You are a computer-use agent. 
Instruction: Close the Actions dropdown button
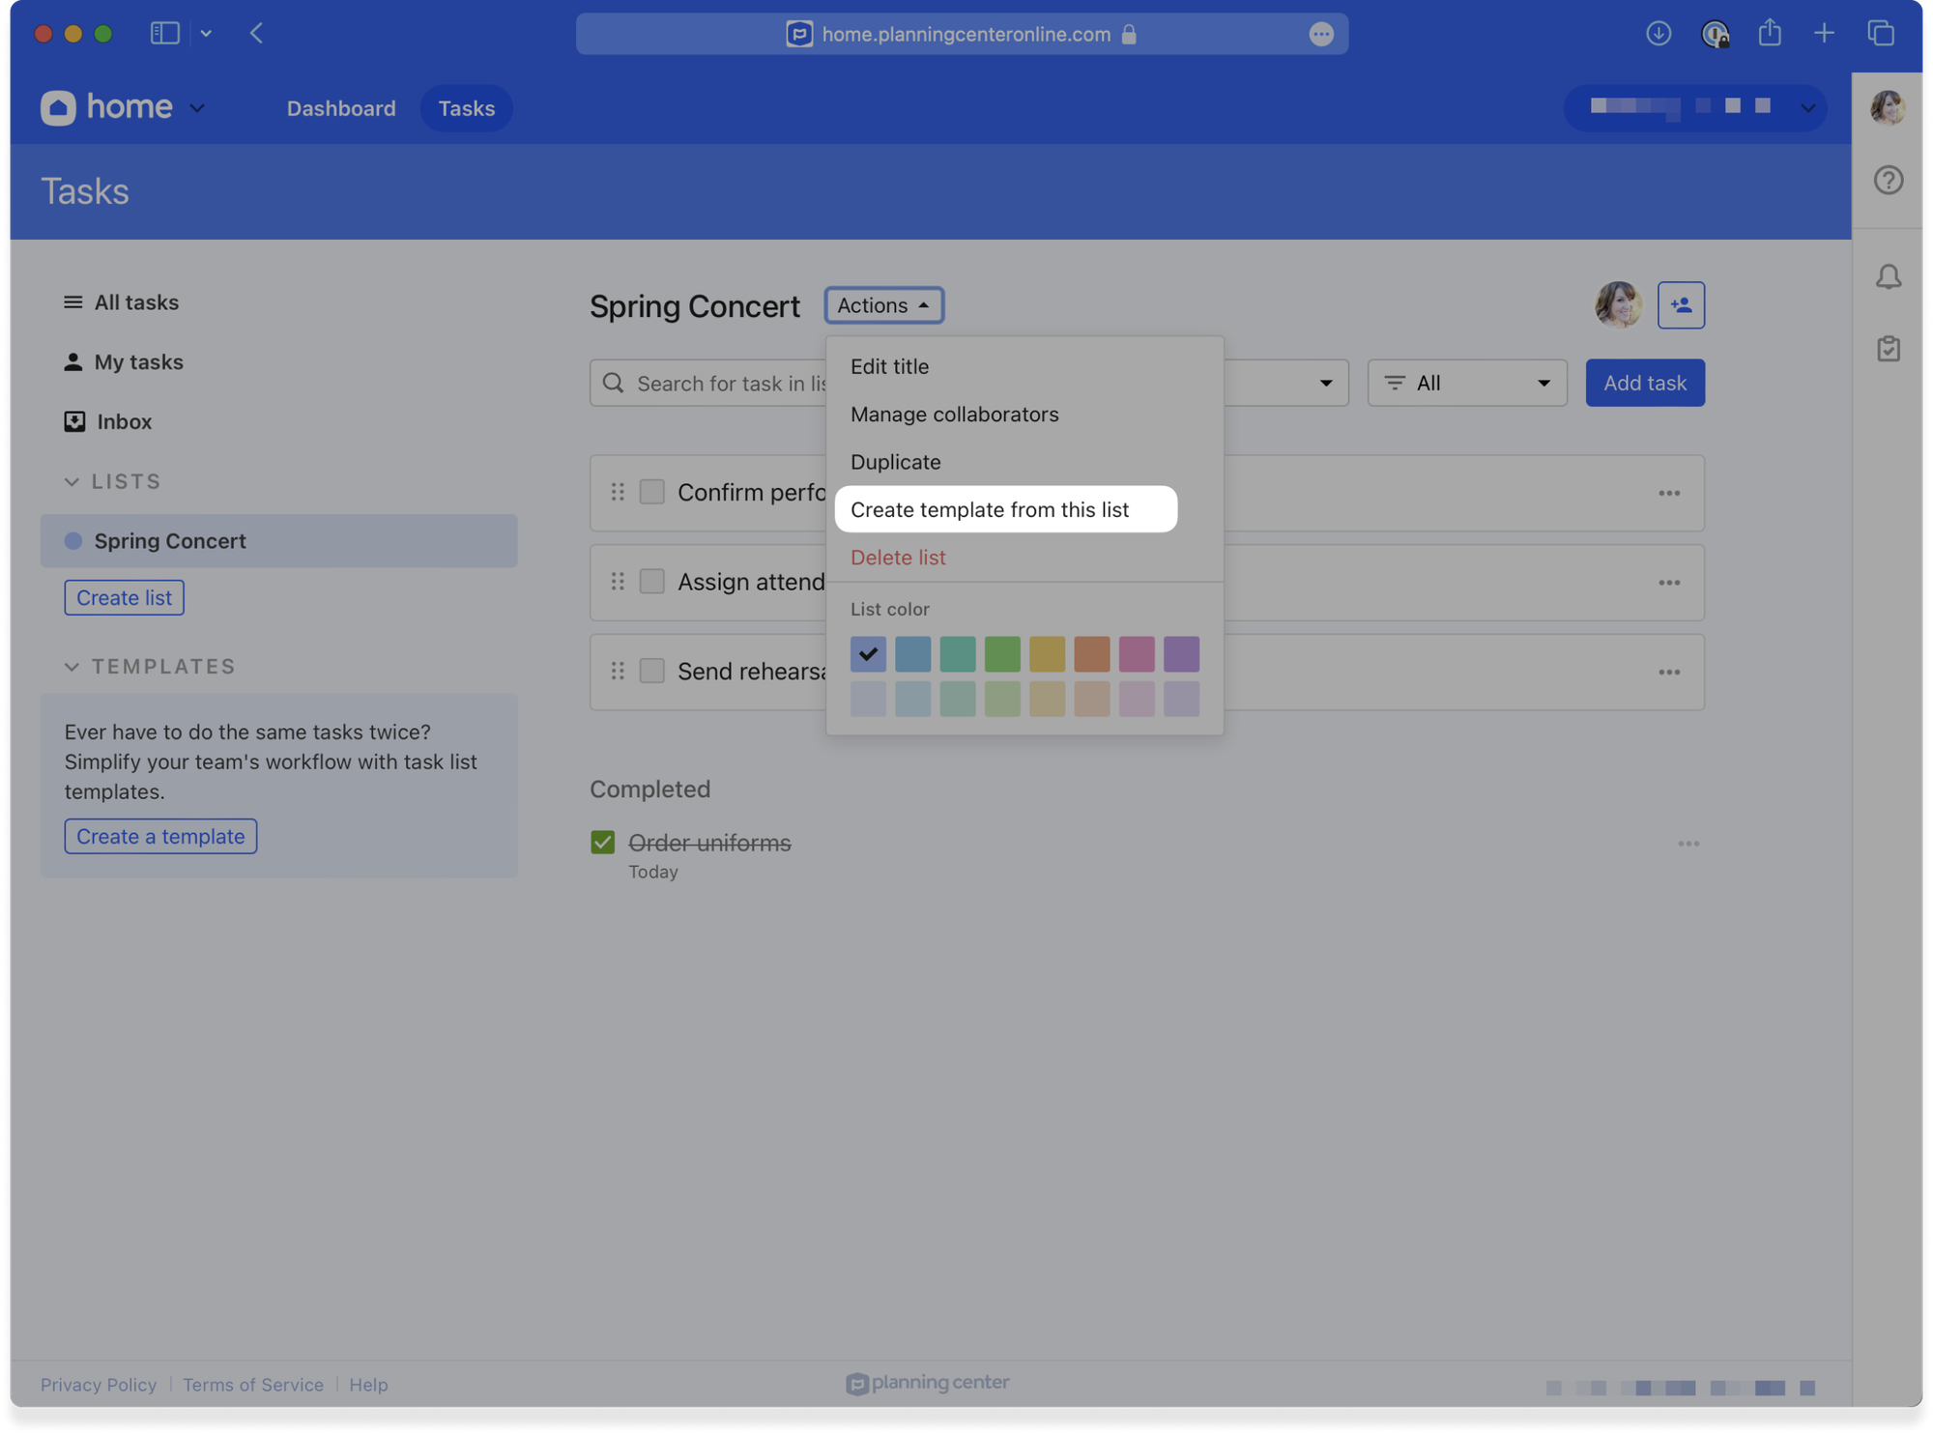[883, 305]
